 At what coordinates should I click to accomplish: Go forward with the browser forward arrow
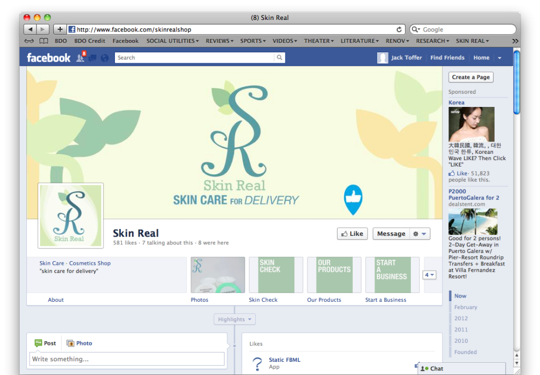43,29
